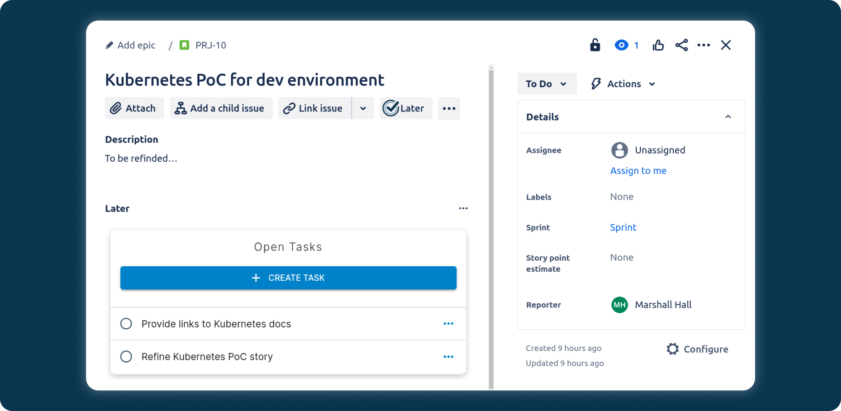Click the unlocked padlock restriction icon
The image size is (841, 411).
595,45
